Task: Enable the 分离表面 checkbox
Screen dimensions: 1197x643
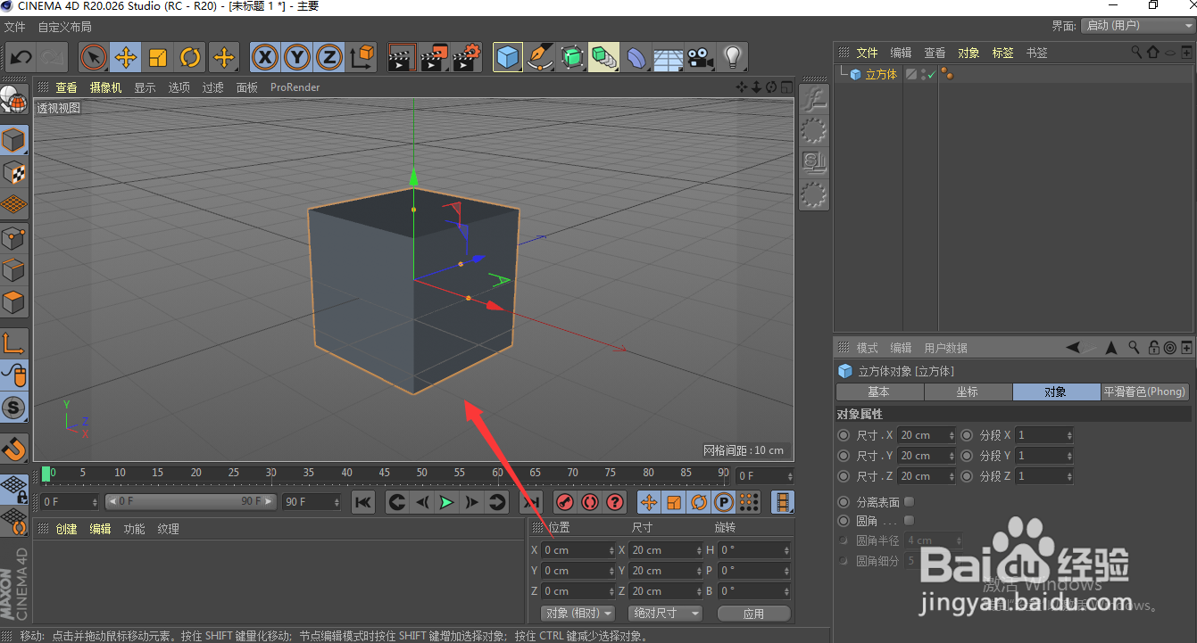Action: coord(909,502)
